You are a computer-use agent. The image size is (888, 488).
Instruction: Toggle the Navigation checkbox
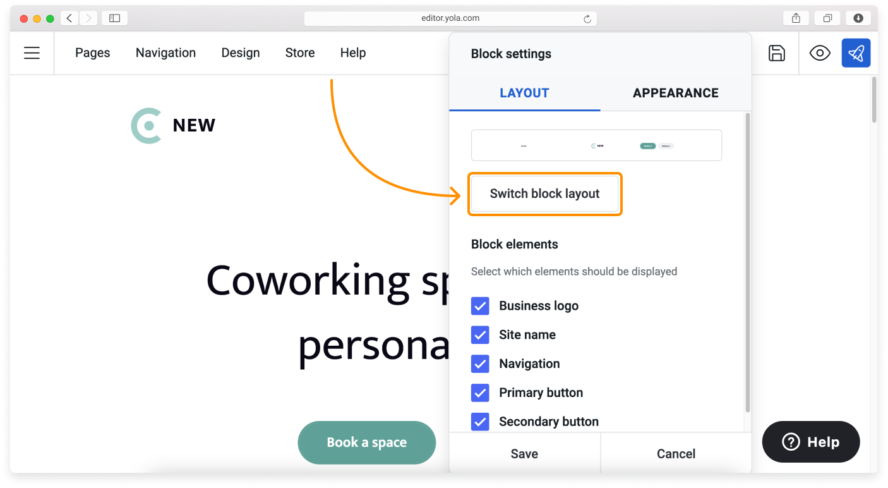[480, 364]
